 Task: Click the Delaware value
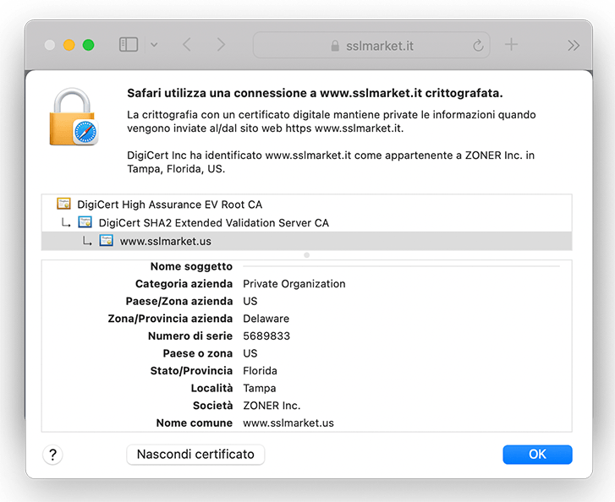(x=266, y=319)
